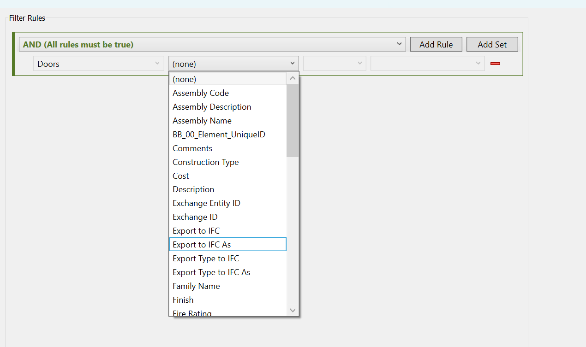The image size is (586, 347).
Task: Click the Add Rule button
Action: pos(436,45)
